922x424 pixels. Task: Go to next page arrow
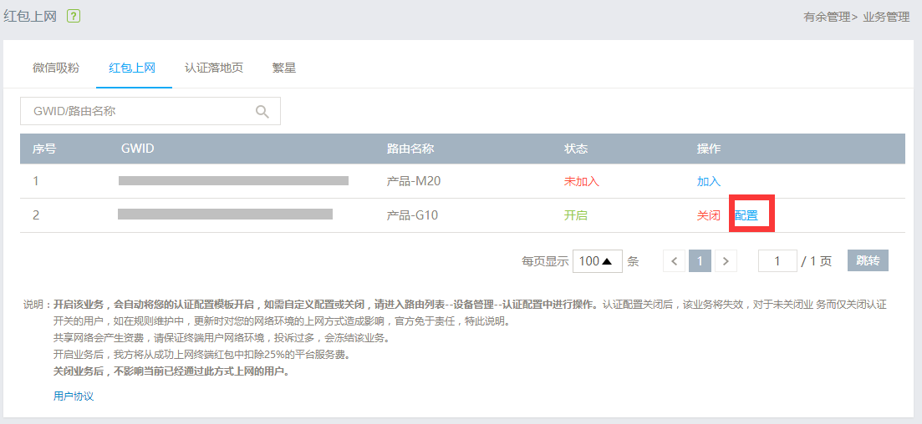click(x=726, y=260)
